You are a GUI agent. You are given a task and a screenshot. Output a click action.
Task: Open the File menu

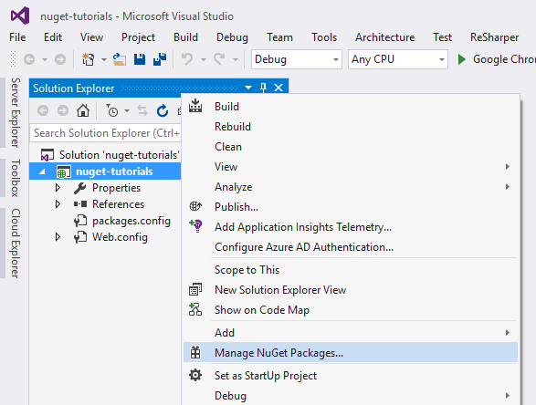[17, 37]
